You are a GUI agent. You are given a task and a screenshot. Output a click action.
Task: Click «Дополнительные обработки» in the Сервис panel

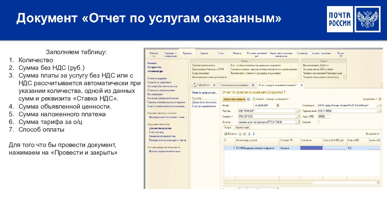click(316, 65)
